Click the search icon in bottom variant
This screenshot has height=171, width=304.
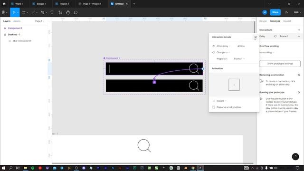tap(194, 85)
